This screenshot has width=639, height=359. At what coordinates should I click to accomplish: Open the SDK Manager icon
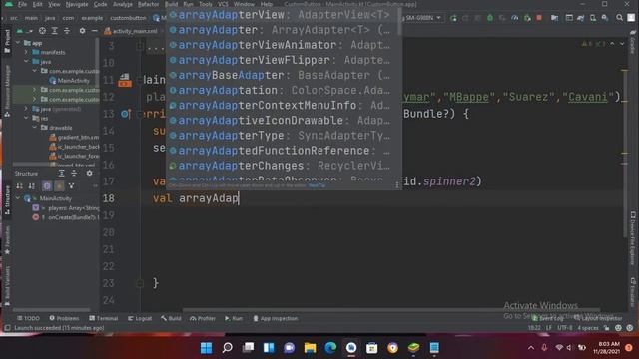605,18
